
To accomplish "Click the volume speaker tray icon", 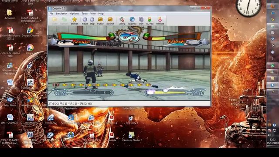I will click(269, 135).
